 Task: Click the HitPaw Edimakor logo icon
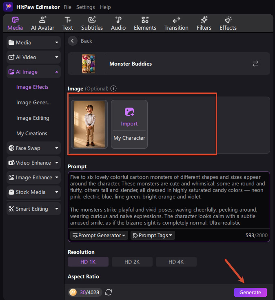coord(8,7)
